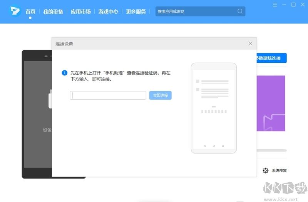Close the main application window

pyautogui.click(x=303, y=5)
